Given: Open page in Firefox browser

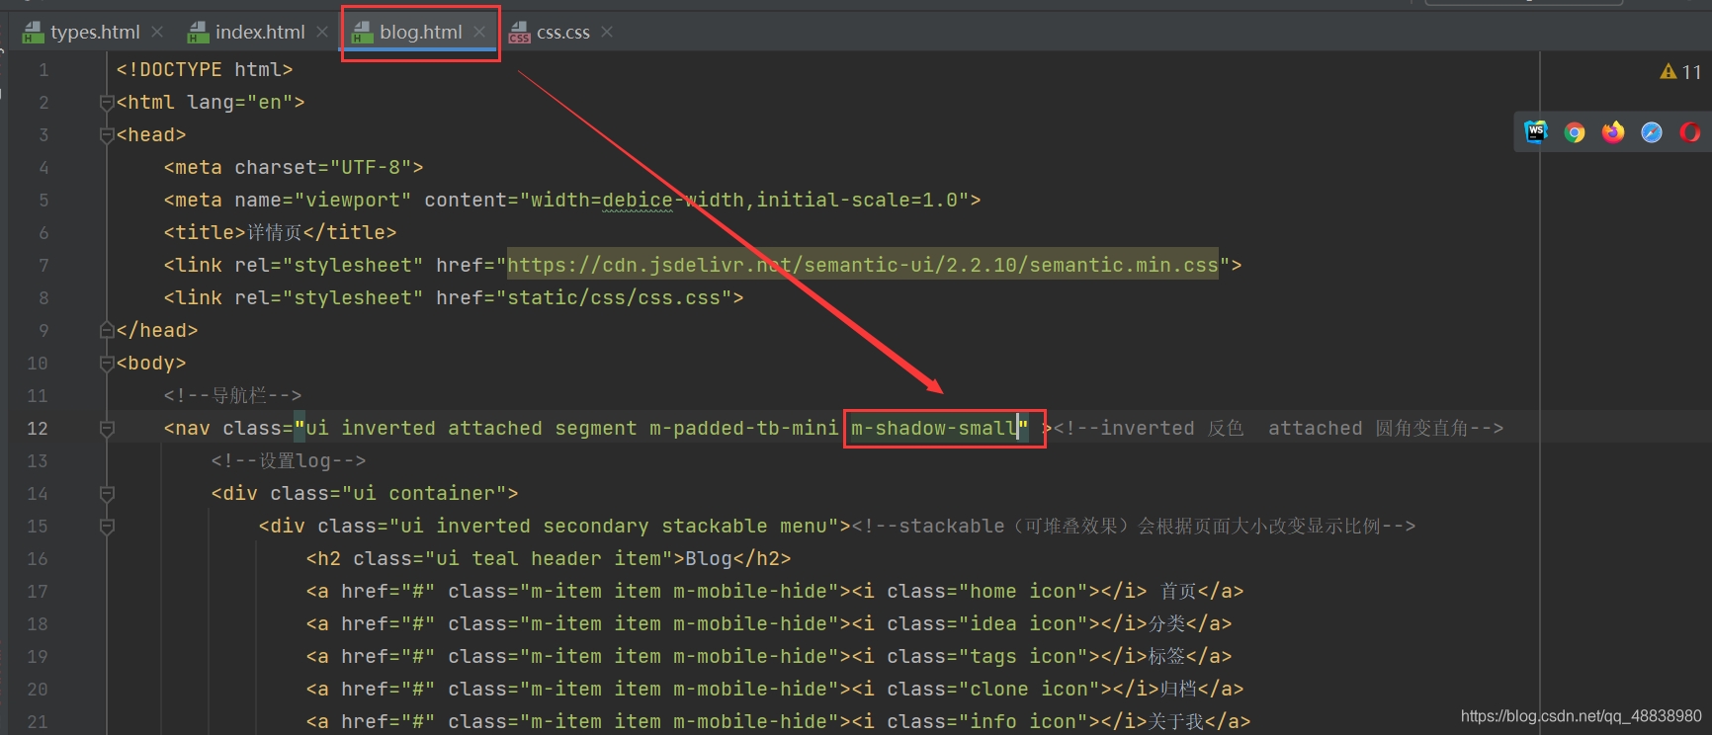Looking at the screenshot, I should point(1613,131).
